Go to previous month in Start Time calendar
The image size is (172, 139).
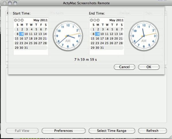(15, 20)
